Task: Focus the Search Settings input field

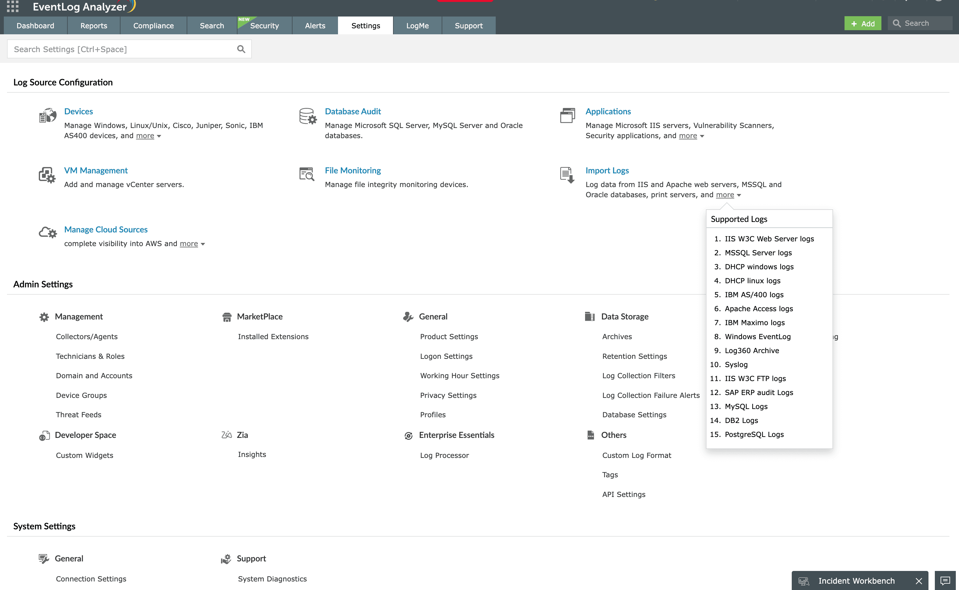Action: coord(129,49)
